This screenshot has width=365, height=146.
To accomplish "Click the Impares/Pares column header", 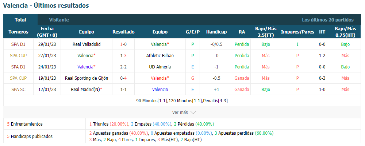I will click(297, 32).
